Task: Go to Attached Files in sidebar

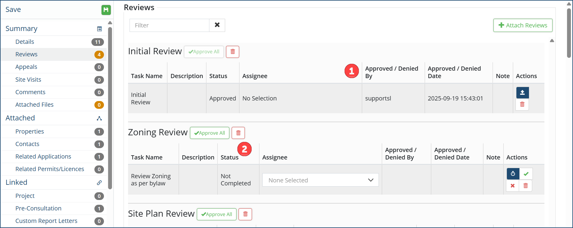Action: [34, 105]
